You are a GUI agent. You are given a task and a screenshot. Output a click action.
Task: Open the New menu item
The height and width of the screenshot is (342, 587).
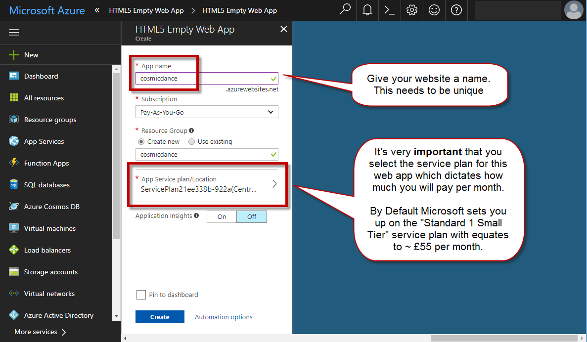point(31,55)
